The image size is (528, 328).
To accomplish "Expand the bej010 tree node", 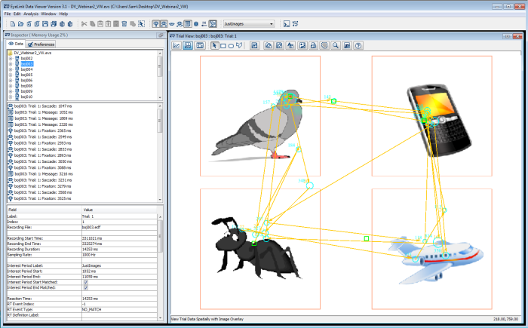I will point(11,97).
